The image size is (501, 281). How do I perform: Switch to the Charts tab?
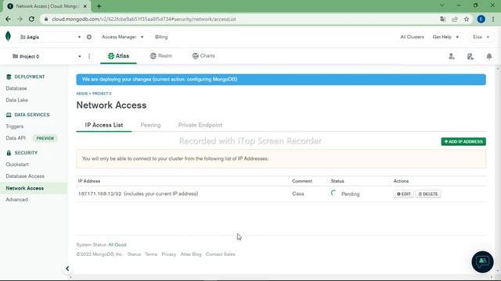click(204, 56)
